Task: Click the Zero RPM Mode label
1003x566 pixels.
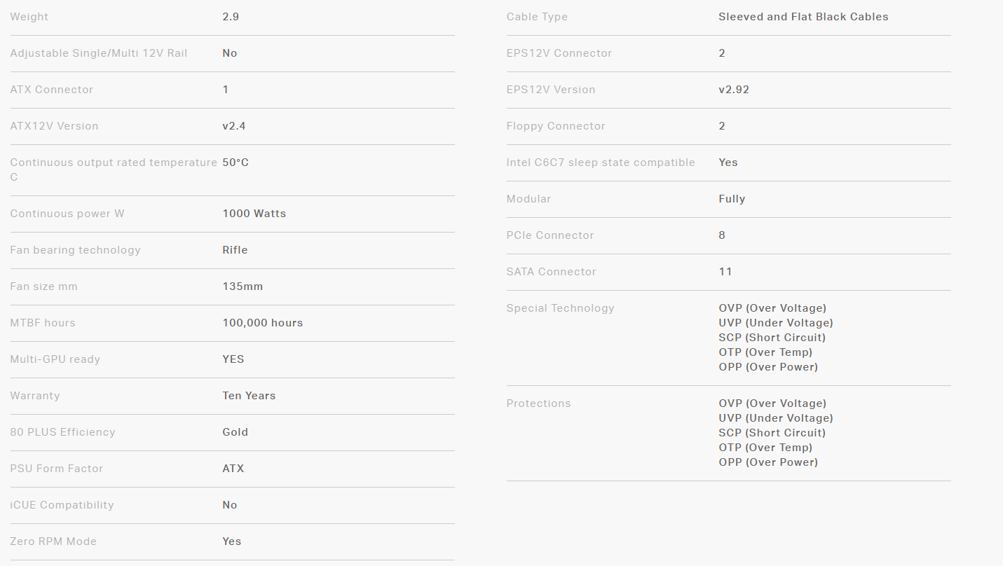Action: click(x=53, y=541)
